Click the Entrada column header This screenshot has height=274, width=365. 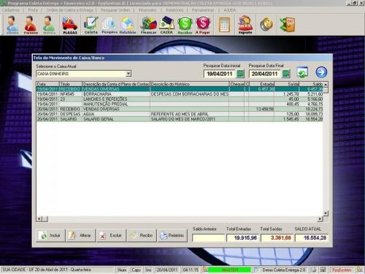point(262,84)
